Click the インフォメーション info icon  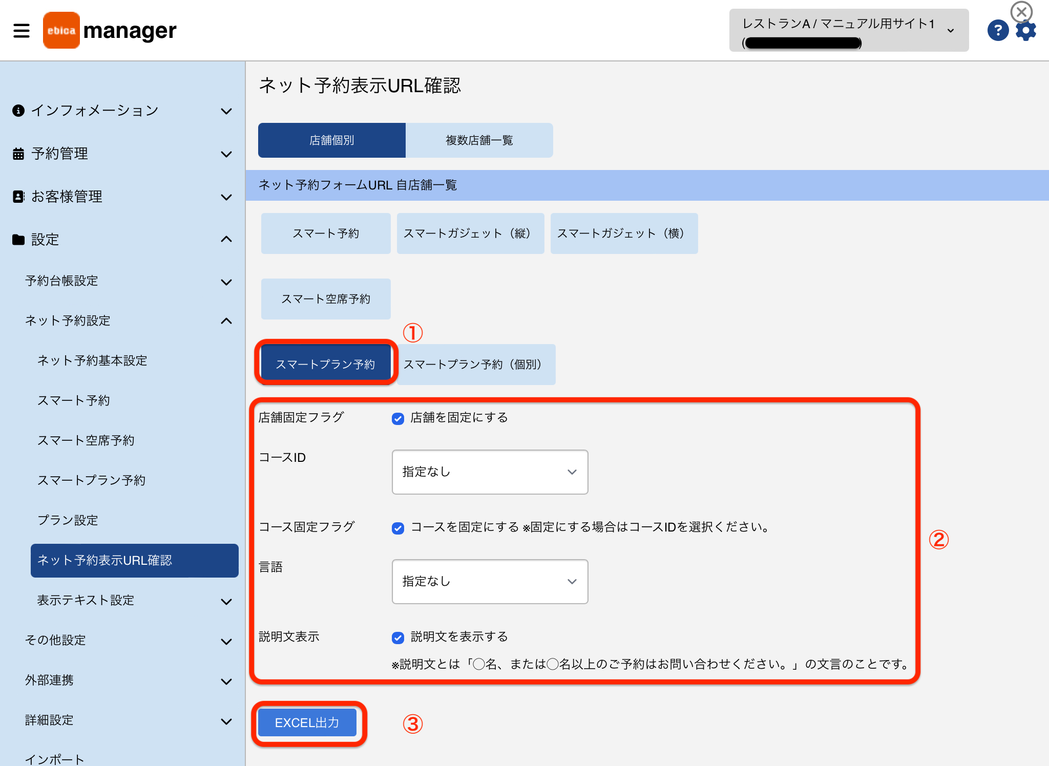(18, 111)
